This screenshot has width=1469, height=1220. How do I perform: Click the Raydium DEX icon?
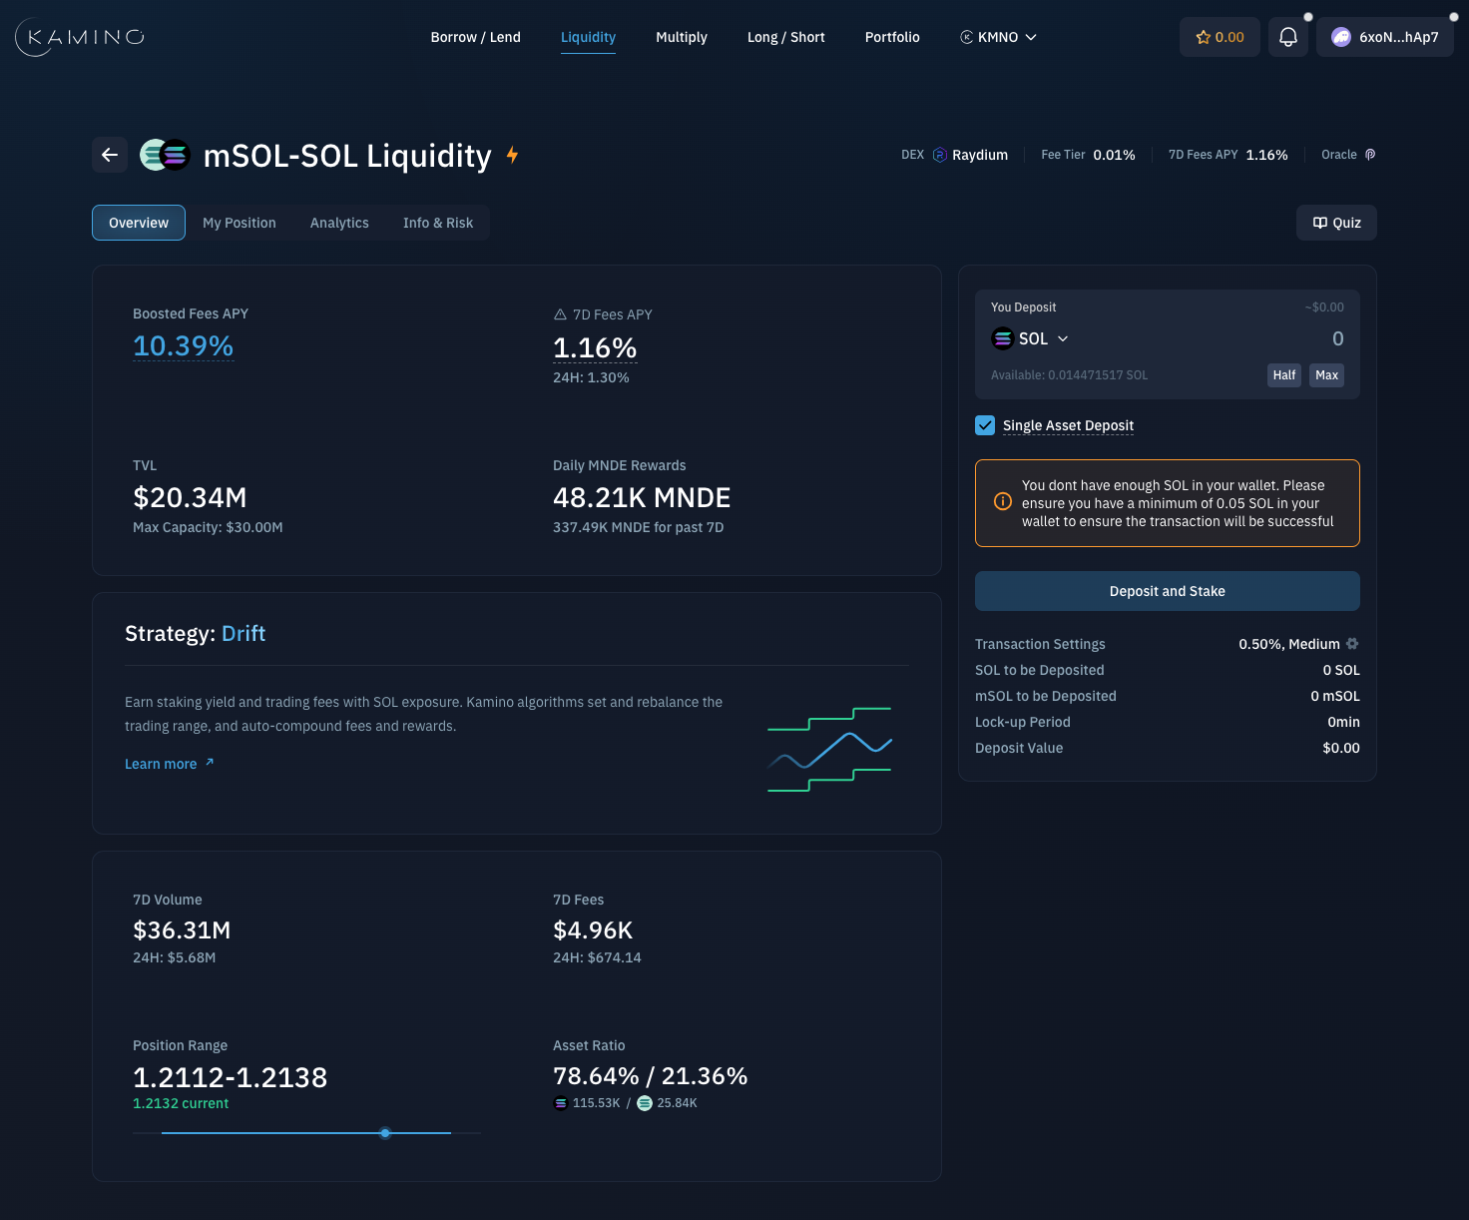coord(939,155)
